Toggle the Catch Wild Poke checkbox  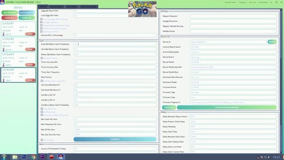42,108
